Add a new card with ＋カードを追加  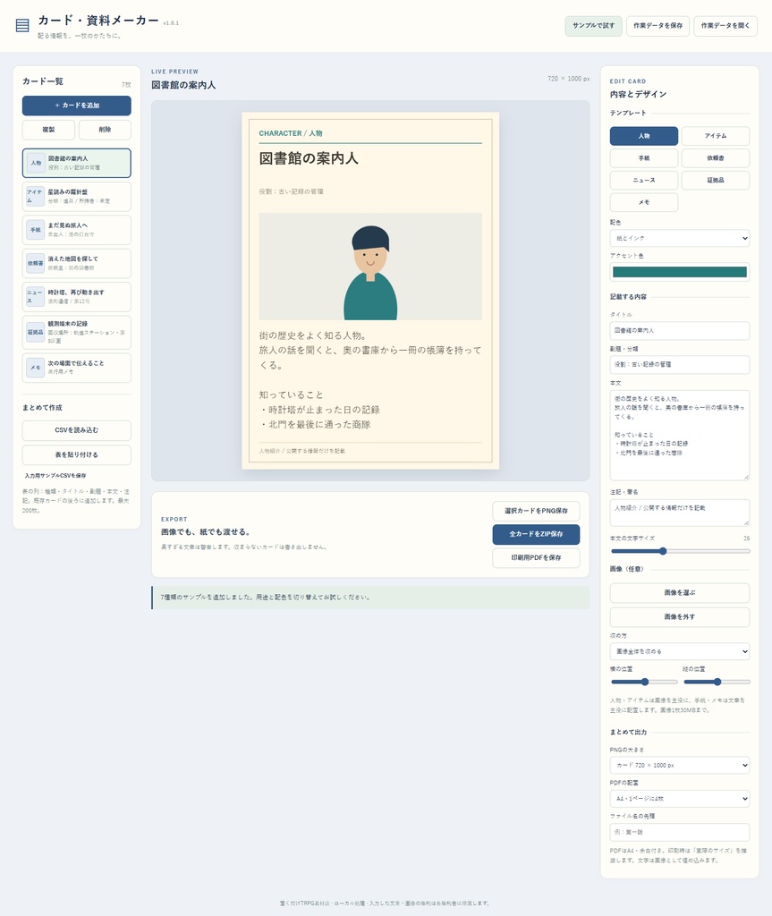pos(77,106)
